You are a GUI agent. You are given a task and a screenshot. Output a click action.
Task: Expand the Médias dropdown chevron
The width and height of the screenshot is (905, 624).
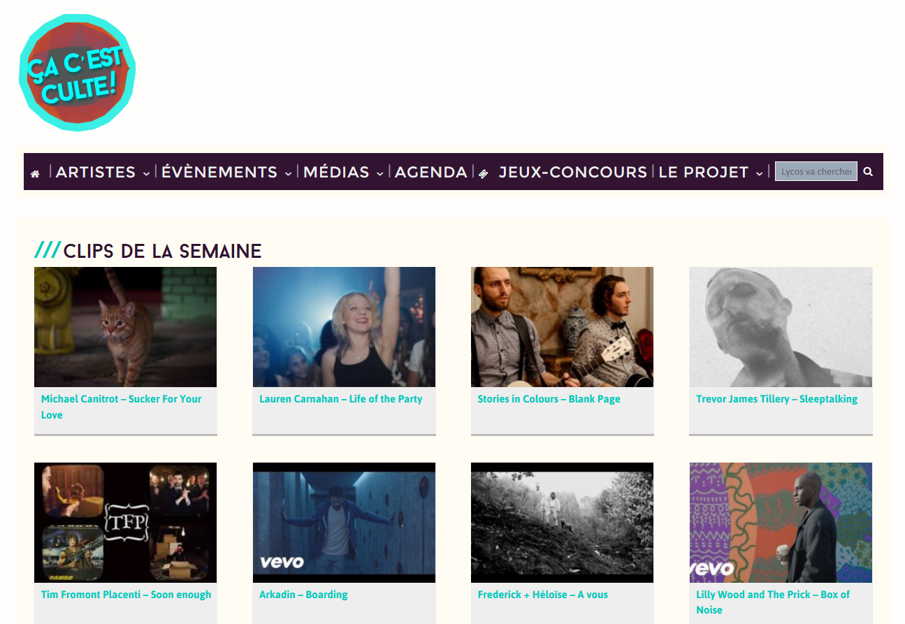pyautogui.click(x=379, y=173)
